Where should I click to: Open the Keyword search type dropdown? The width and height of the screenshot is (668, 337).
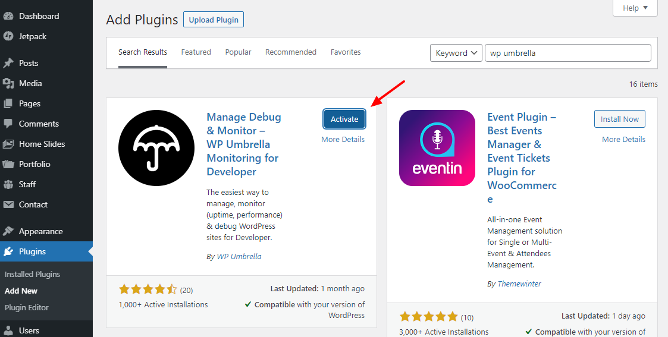pyautogui.click(x=456, y=53)
